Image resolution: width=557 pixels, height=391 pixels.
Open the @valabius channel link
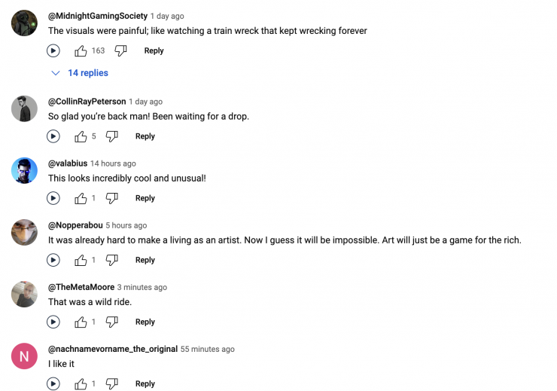point(67,163)
